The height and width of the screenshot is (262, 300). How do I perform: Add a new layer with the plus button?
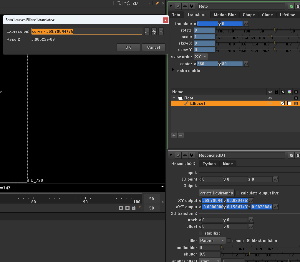pos(174,135)
